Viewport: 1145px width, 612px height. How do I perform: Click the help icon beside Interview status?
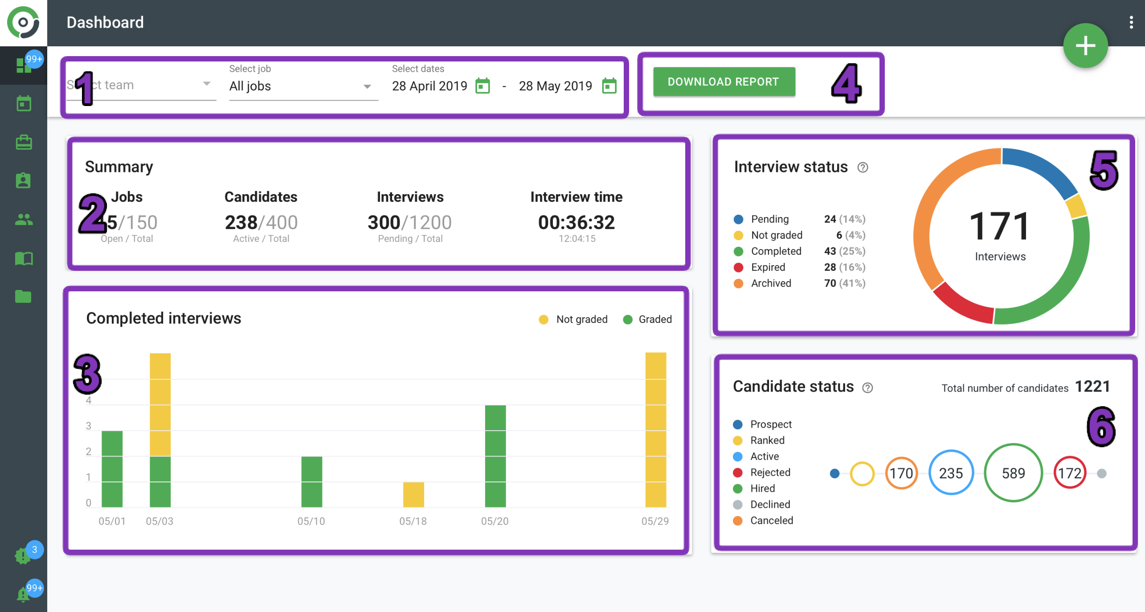coord(863,167)
